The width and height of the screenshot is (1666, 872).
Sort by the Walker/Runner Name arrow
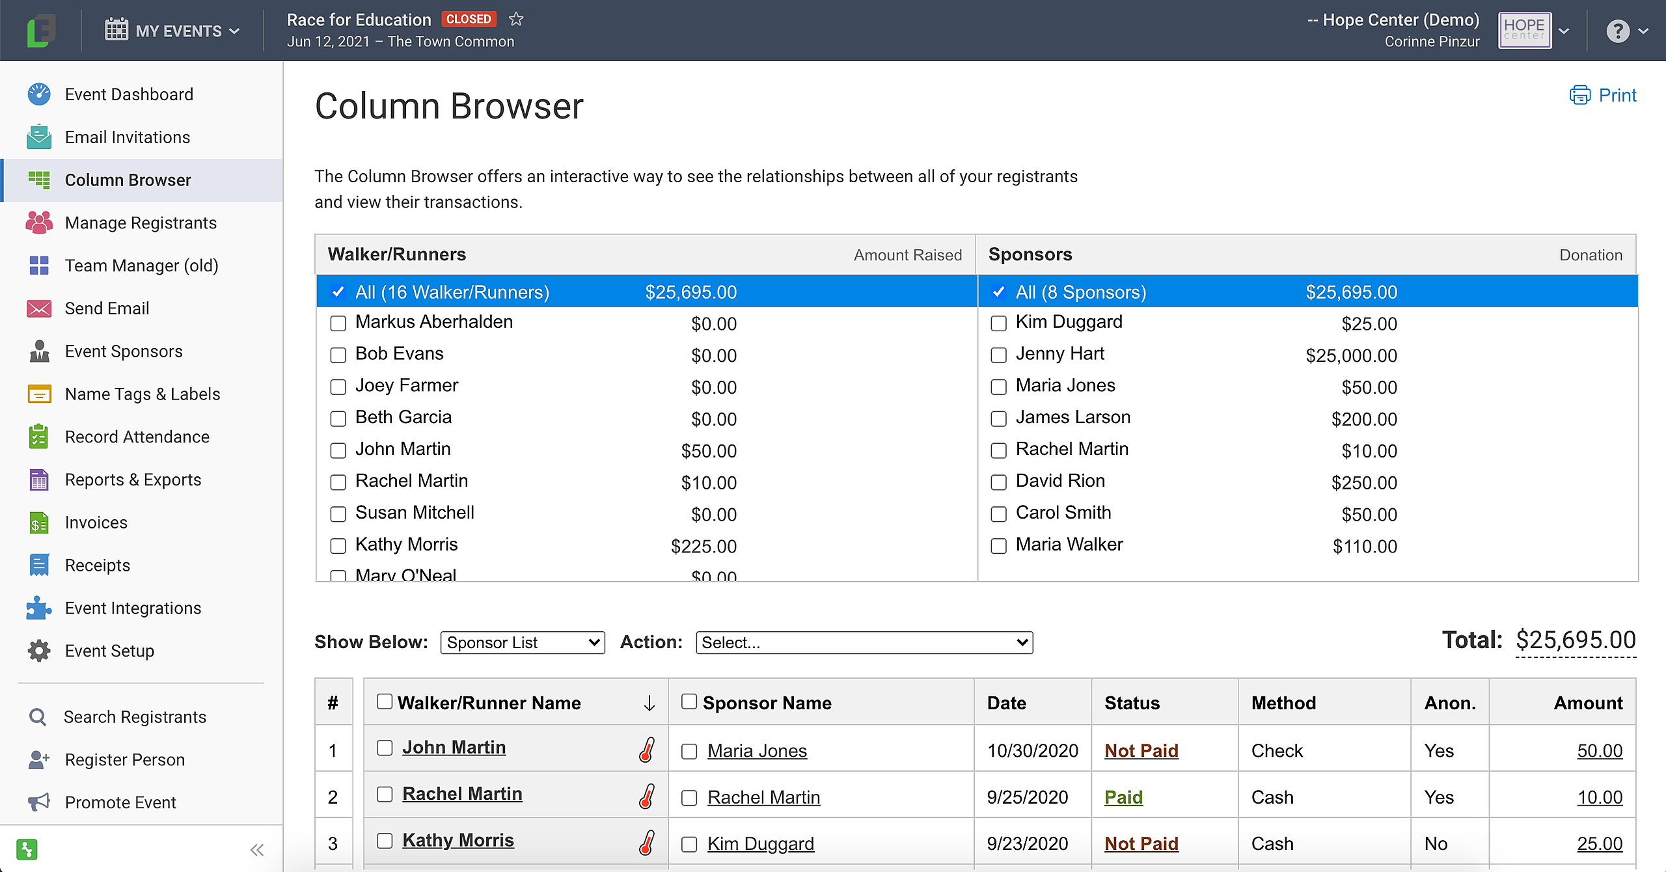coord(649,703)
